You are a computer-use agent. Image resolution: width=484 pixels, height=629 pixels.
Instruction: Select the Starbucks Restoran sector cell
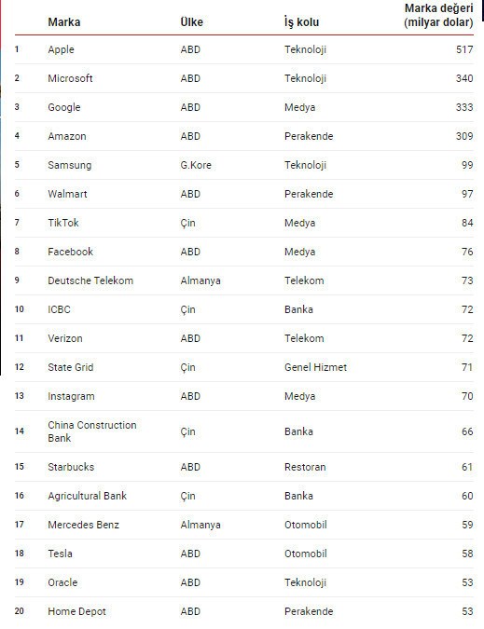point(305,467)
